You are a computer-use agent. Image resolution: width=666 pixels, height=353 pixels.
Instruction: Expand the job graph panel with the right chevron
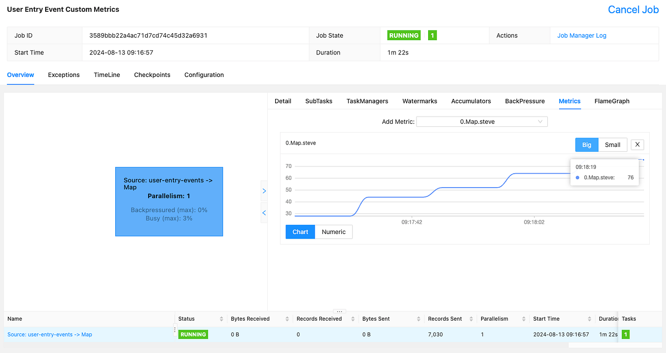click(x=264, y=191)
